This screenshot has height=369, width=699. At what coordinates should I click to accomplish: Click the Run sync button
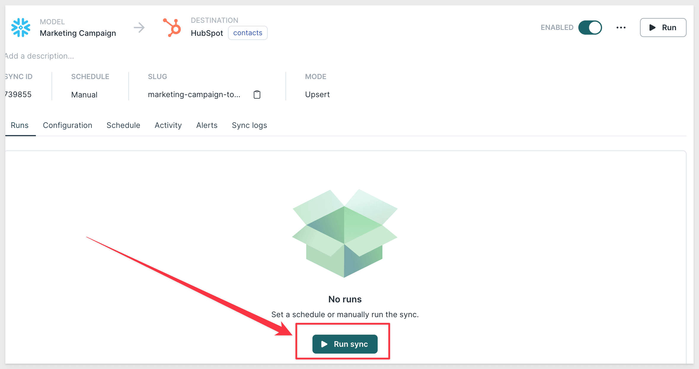click(x=345, y=344)
